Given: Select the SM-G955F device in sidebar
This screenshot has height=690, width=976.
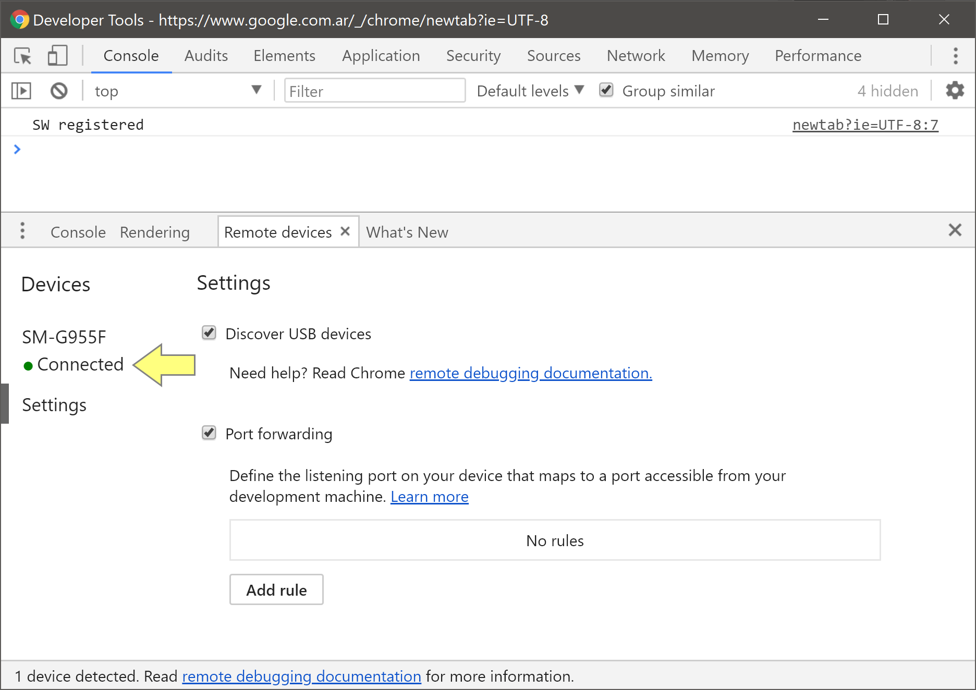Looking at the screenshot, I should point(64,337).
